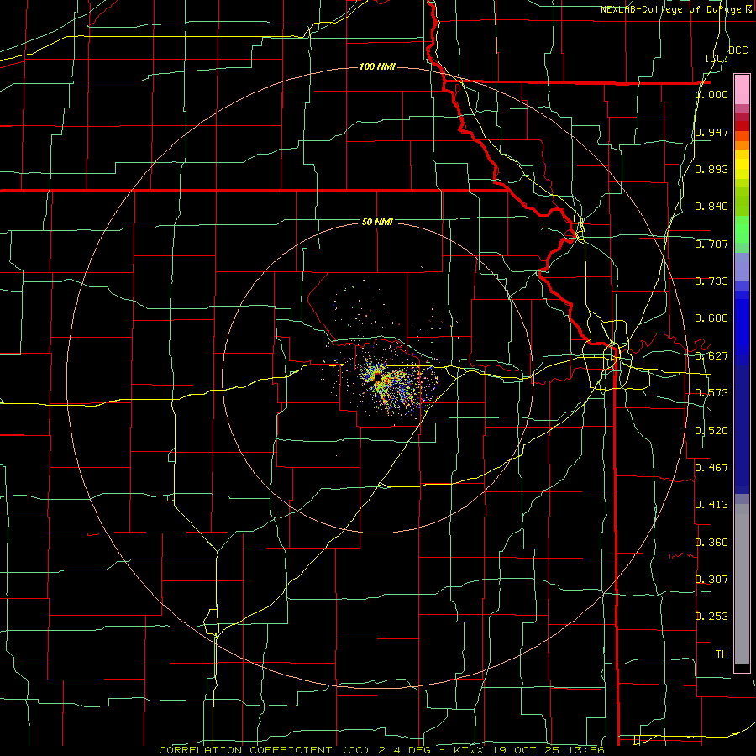Screen dimensions: 756x756
Task: Click the 0.360 scale value
Action: 711,543
